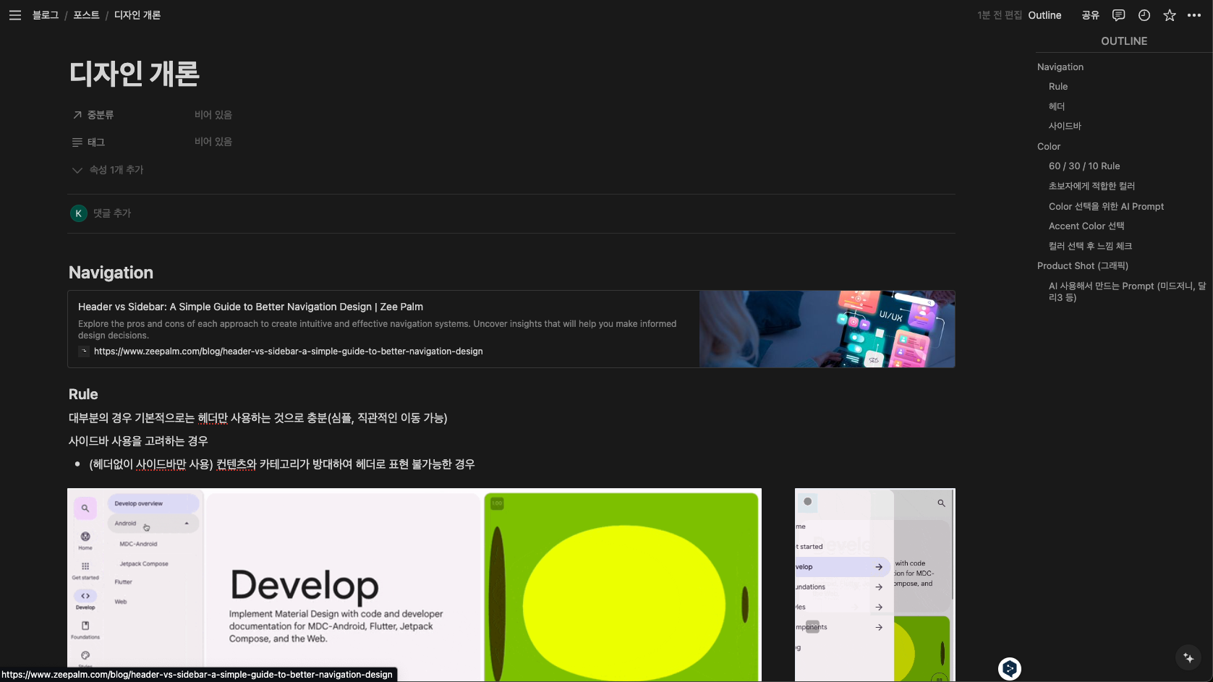Click the zeepalm bookmark preview image
1213x682 pixels.
coord(827,329)
